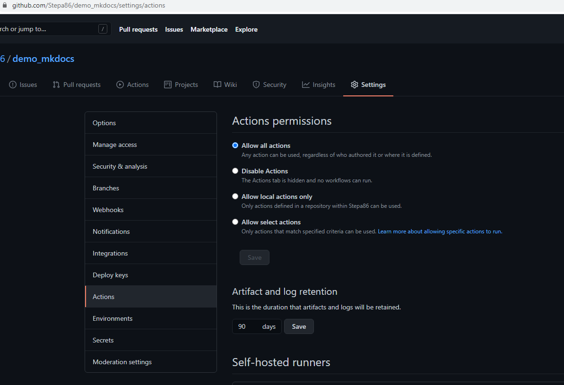Select the Disable Actions radio button
The image size is (564, 385).
click(235, 171)
